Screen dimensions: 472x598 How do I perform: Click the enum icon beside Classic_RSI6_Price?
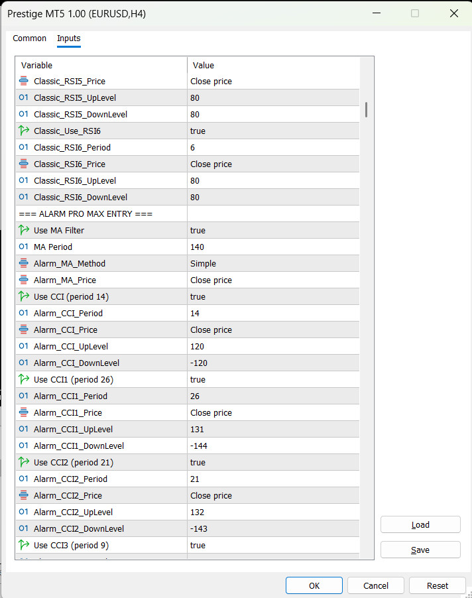tap(24, 164)
